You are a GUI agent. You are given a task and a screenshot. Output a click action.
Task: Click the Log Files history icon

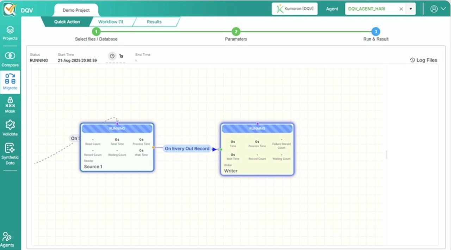pyautogui.click(x=413, y=60)
